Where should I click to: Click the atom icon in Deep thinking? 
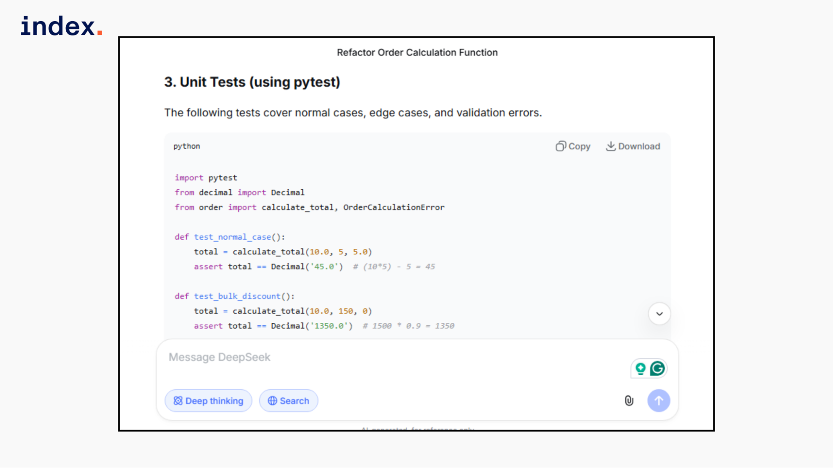(x=178, y=401)
